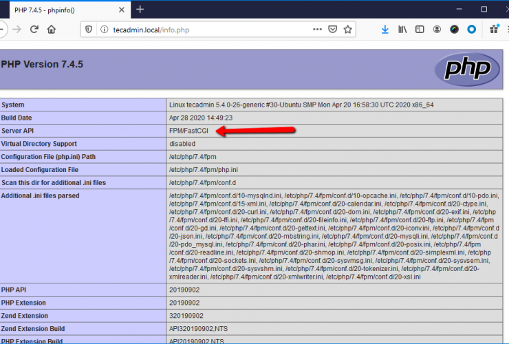509x344 pixels.
Task: Open tracking protection shield icon
Action: (x=87, y=30)
